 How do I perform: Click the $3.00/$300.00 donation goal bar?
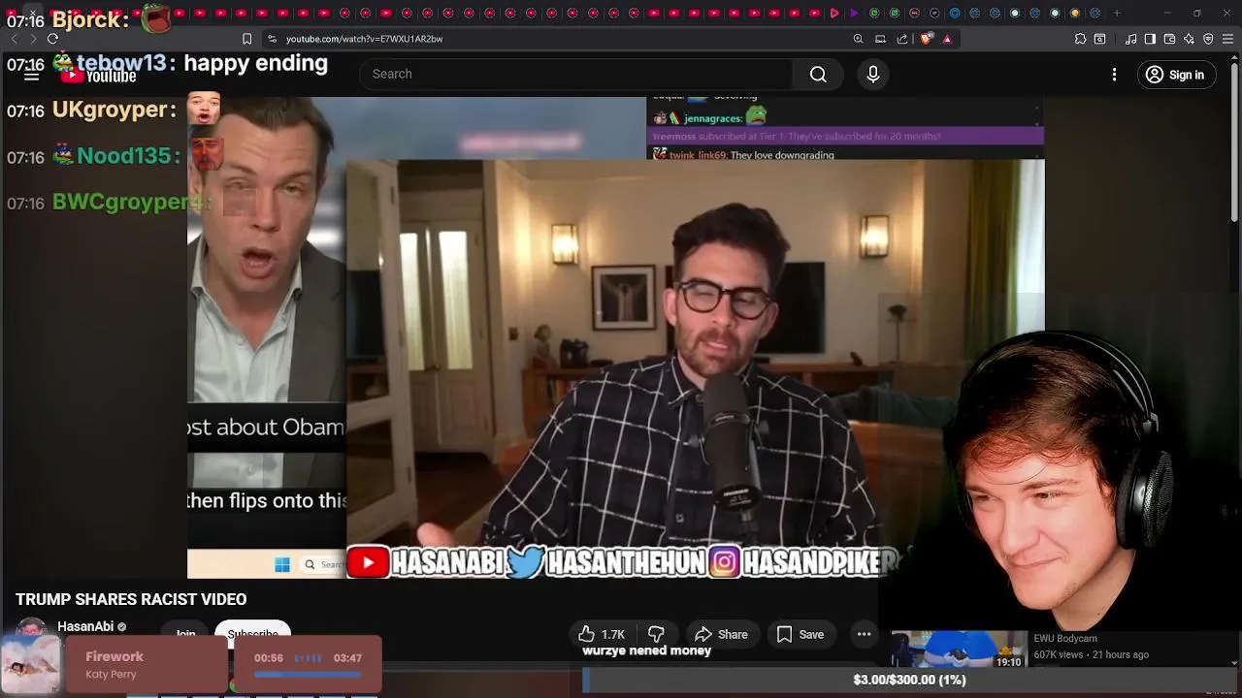[909, 680]
